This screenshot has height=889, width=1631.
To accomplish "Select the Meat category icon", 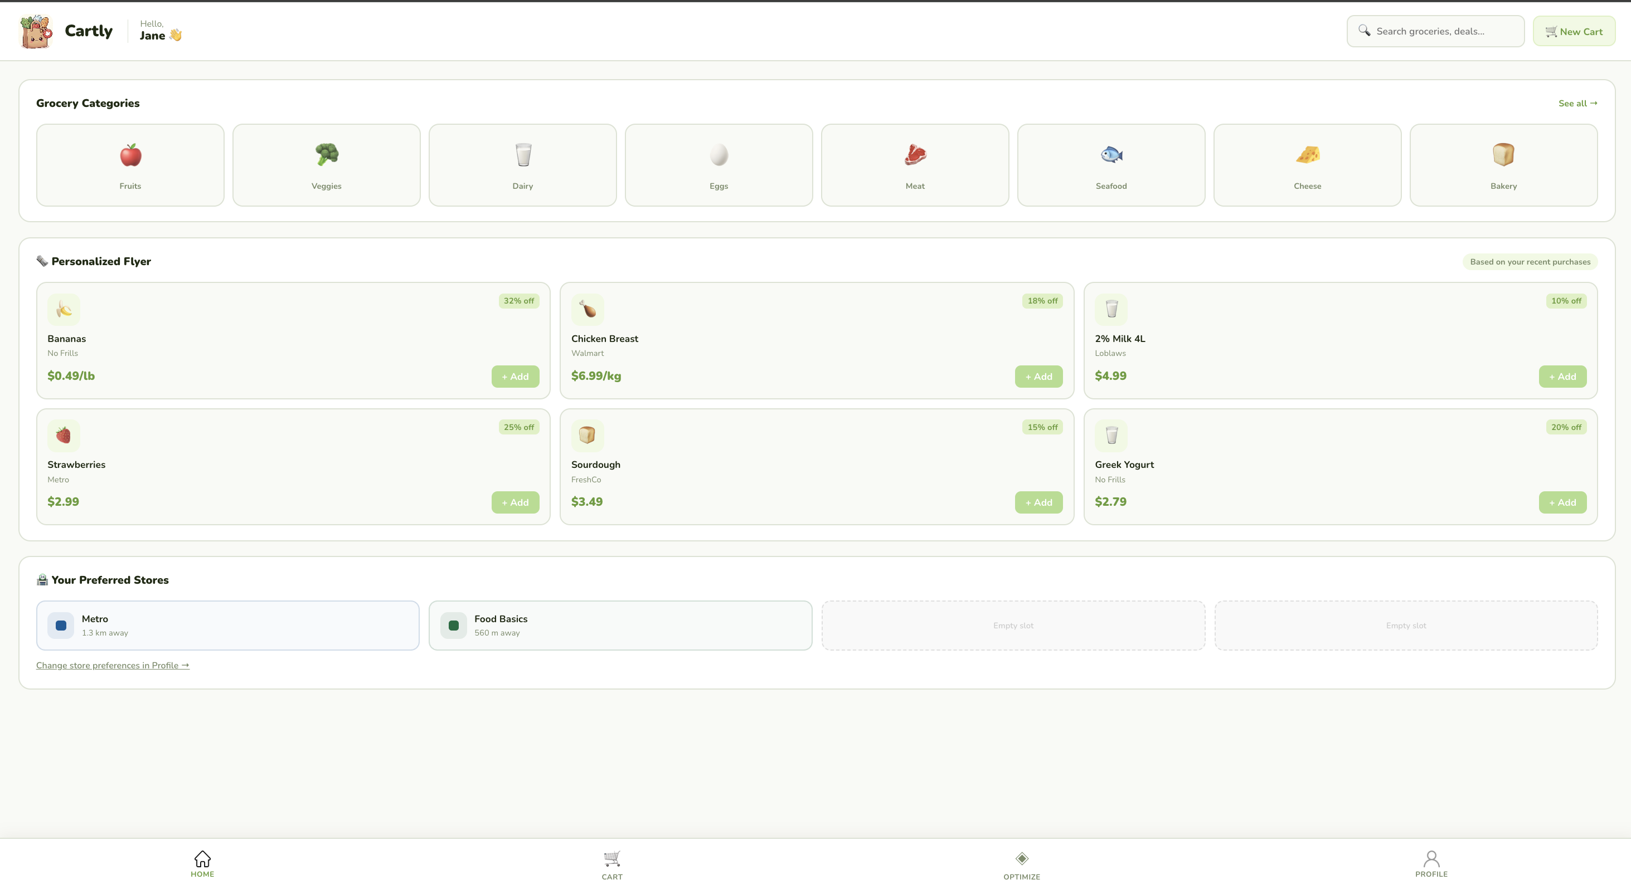I will point(915,155).
